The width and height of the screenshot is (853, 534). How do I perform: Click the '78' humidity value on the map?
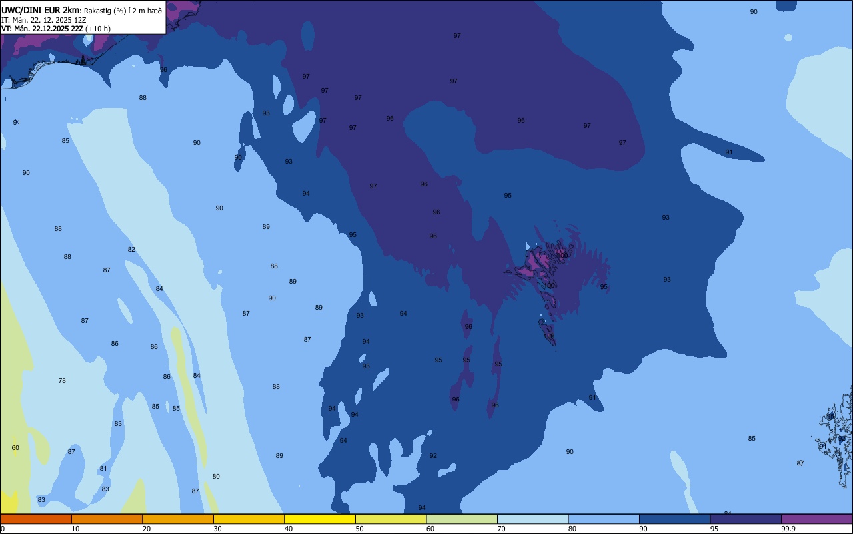62,381
